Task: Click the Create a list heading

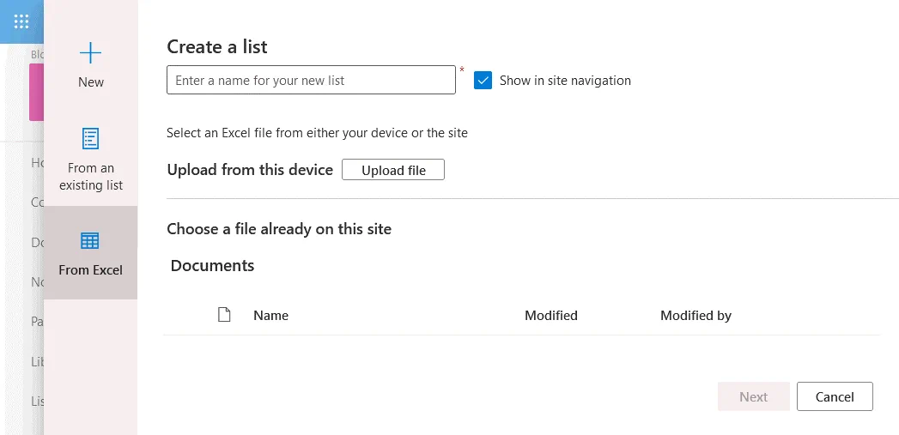Action: coord(217,47)
